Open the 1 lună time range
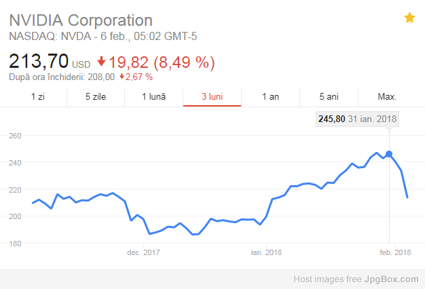Viewport: 425px width, 289px height. click(x=154, y=97)
